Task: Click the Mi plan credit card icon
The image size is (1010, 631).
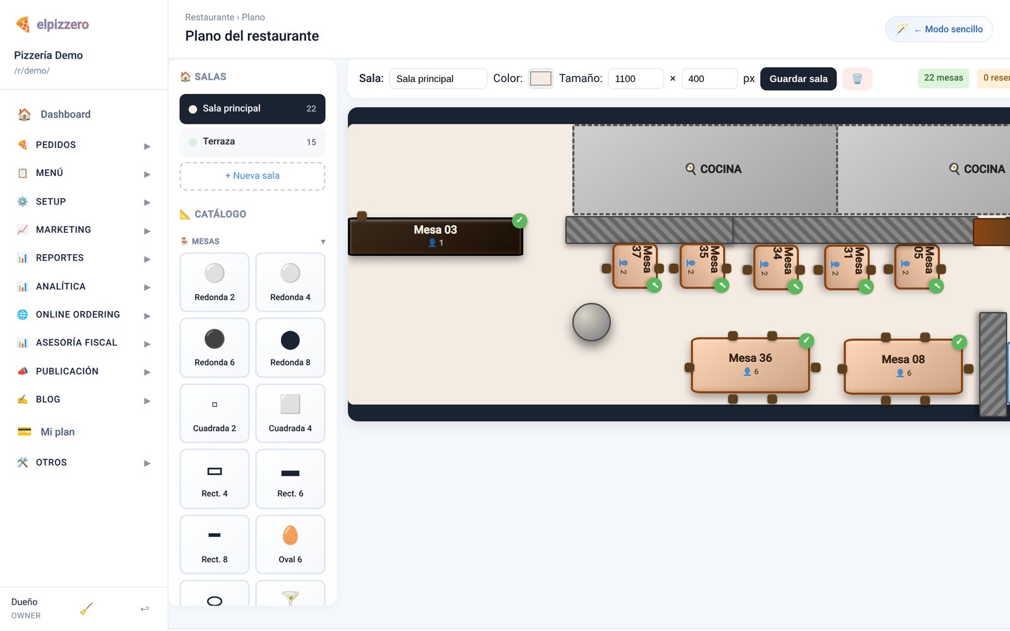Action: (x=24, y=432)
